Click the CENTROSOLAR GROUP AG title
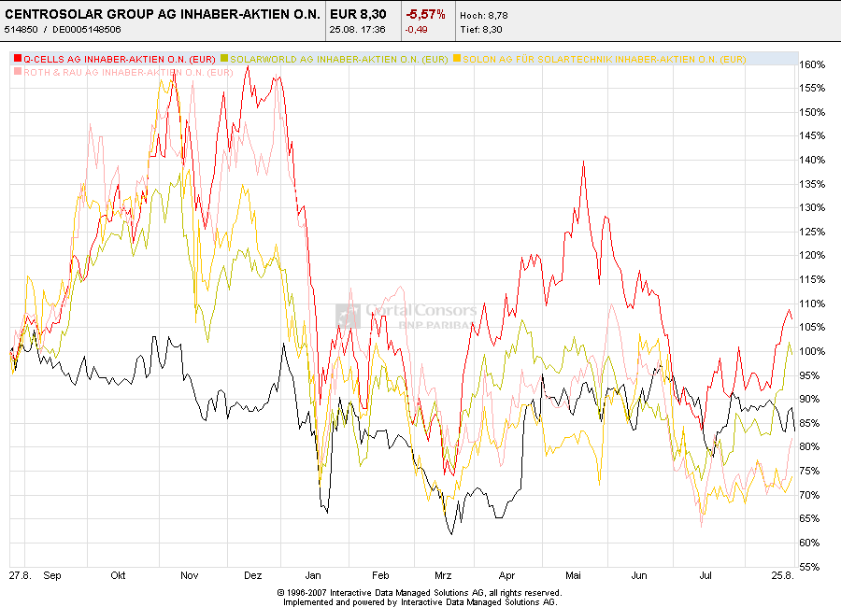 point(163,15)
